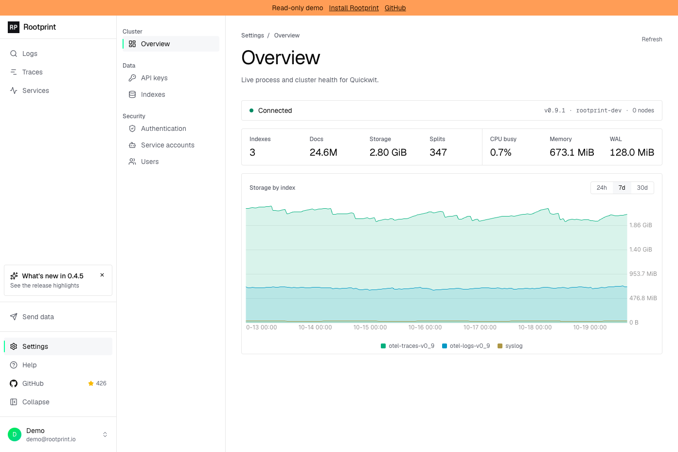Toggle the otel-traces-v0_9 legend swatch

383,346
